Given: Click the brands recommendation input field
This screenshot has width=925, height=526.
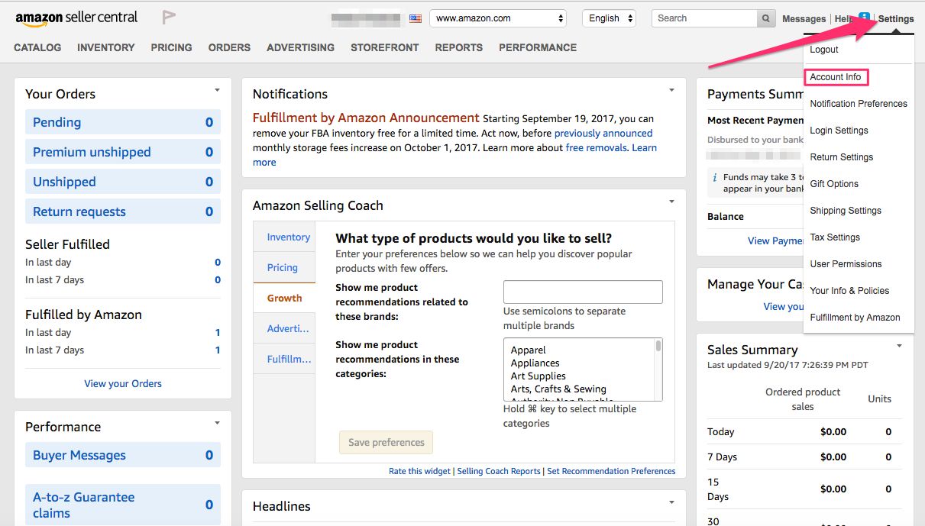Looking at the screenshot, I should 583,292.
